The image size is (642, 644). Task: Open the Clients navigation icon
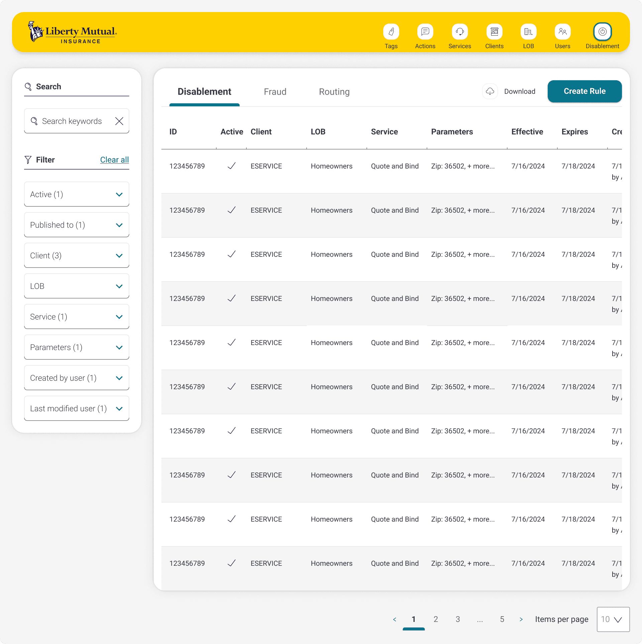pyautogui.click(x=494, y=32)
